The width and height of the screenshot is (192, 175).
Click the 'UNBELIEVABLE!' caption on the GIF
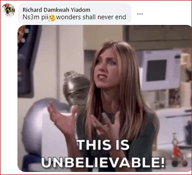(x=103, y=162)
